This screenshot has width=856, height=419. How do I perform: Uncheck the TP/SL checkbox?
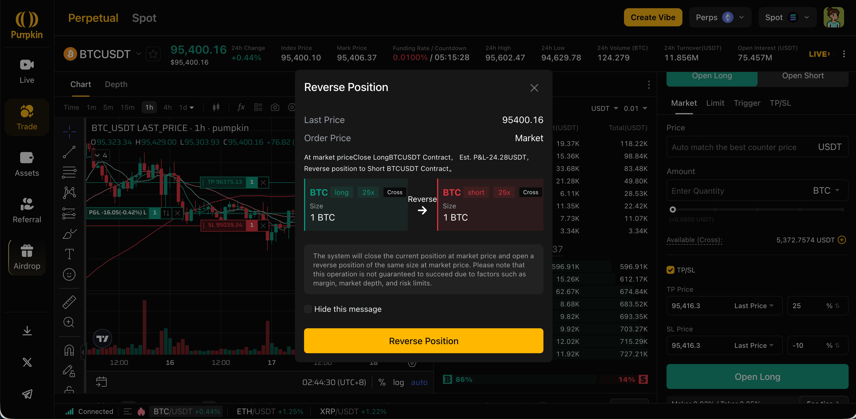[x=670, y=270]
